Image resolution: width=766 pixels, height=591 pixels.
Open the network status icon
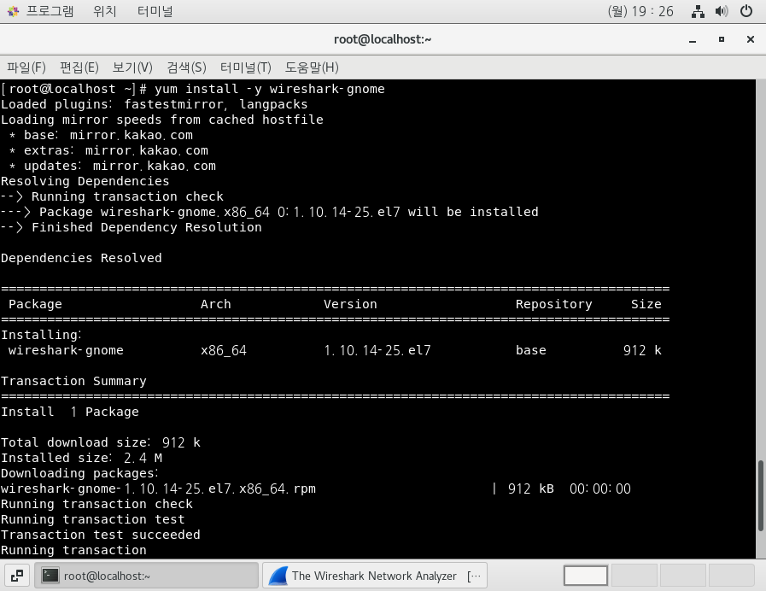point(698,11)
